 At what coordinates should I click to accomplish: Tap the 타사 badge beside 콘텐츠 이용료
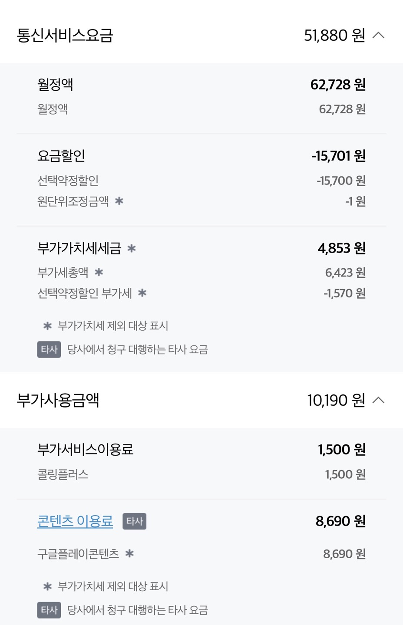(135, 521)
